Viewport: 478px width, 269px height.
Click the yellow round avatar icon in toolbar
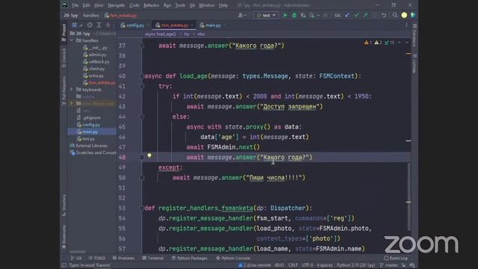tap(404, 15)
